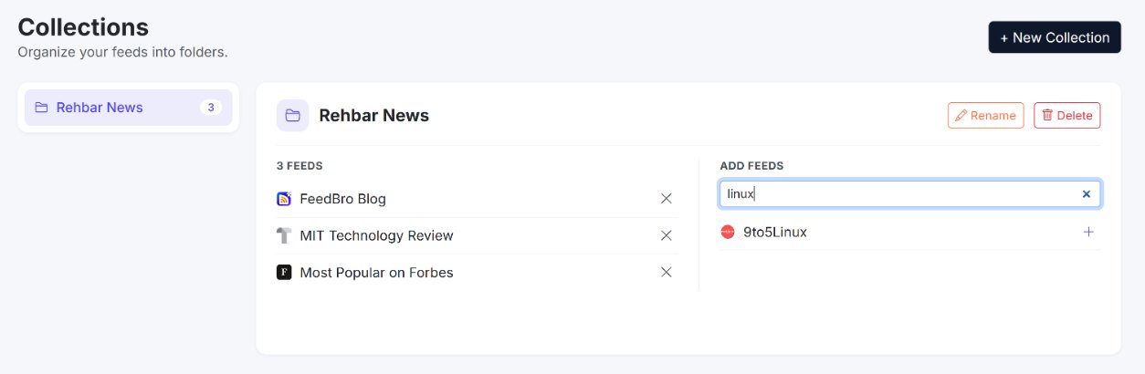Clear the linux search text
The image size is (1145, 374).
[1087, 193]
